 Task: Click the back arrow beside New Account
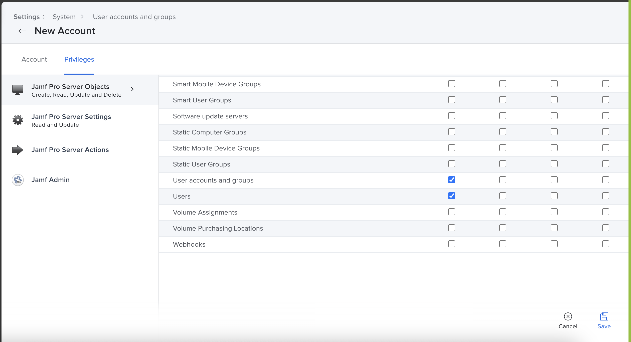point(23,31)
